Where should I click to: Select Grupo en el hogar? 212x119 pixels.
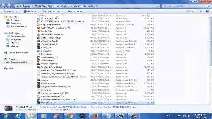18,53
